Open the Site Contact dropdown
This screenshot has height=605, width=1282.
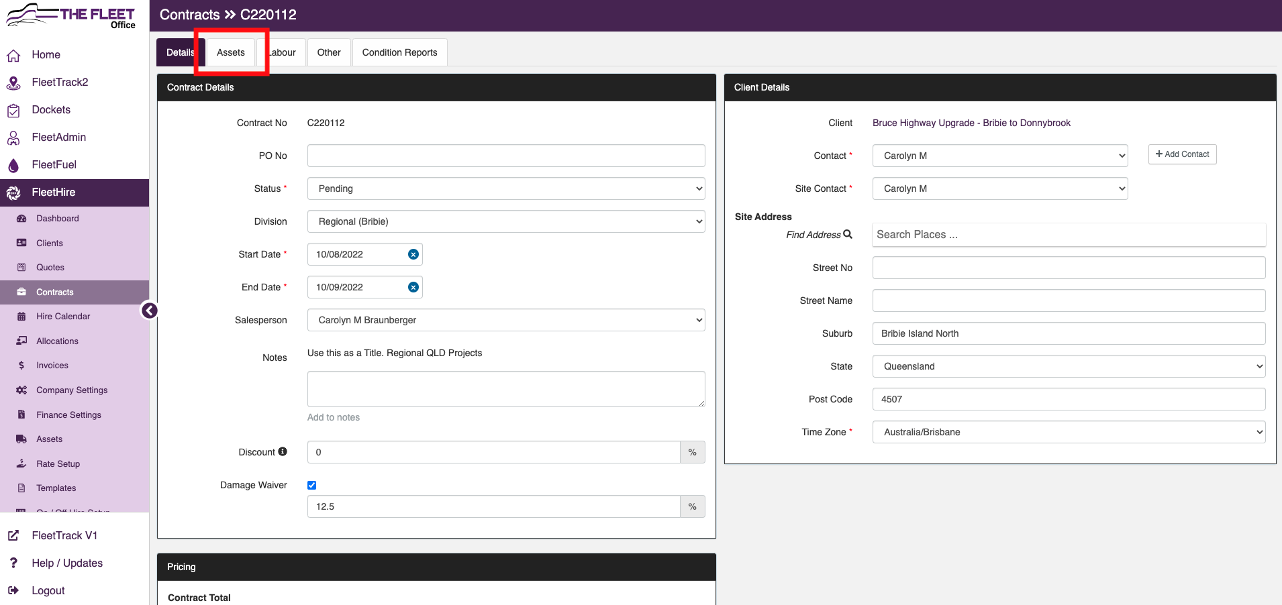point(1000,188)
